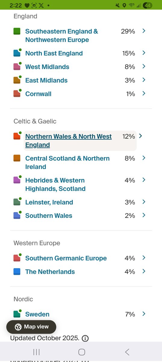Select the 4% value for Southern Germanic Europe
This screenshot has width=162, height=362.
click(130, 258)
